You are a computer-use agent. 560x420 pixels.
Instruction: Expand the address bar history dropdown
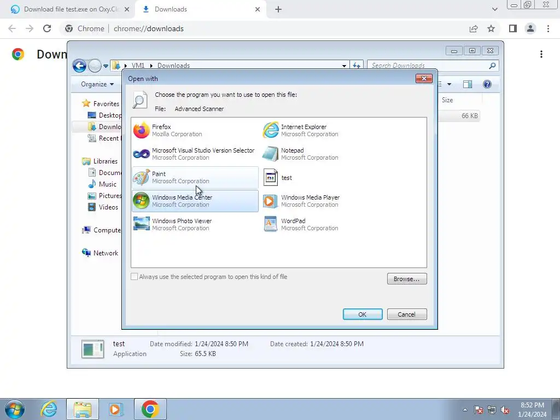pos(344,66)
